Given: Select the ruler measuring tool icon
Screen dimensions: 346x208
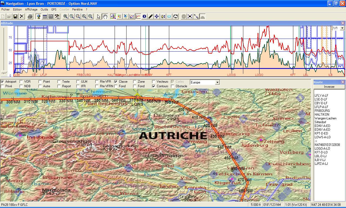Looking at the screenshot, I should coord(150,16).
